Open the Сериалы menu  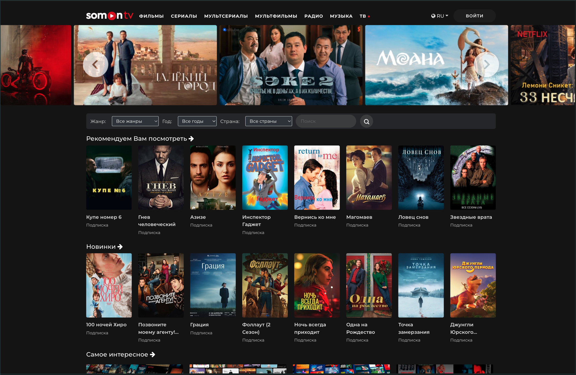(x=184, y=16)
